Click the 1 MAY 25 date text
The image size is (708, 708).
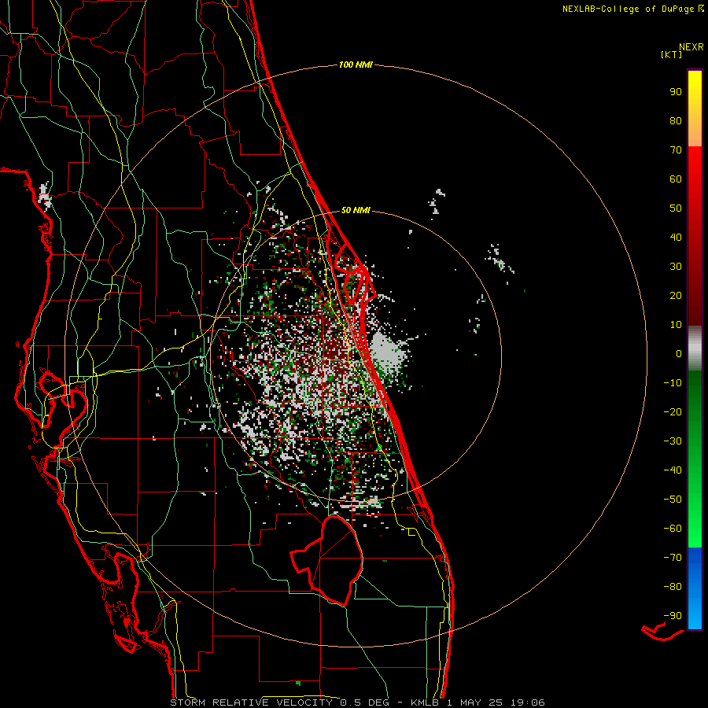[x=475, y=702]
